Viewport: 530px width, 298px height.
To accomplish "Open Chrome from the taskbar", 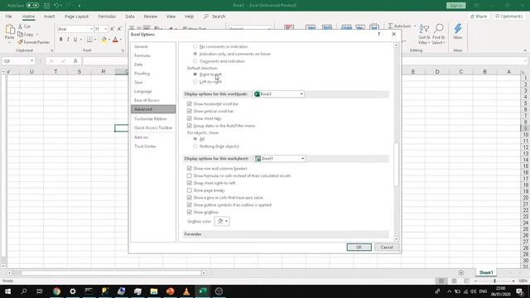I will tap(56, 291).
